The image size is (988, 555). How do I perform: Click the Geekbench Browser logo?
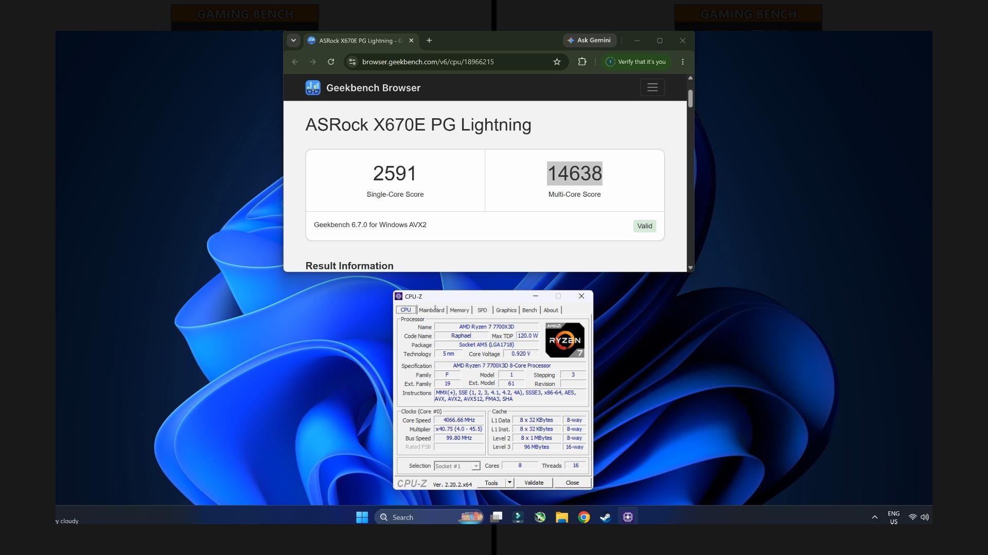click(x=313, y=88)
